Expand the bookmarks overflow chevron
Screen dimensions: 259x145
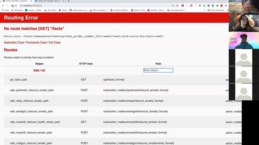click(x=204, y=10)
